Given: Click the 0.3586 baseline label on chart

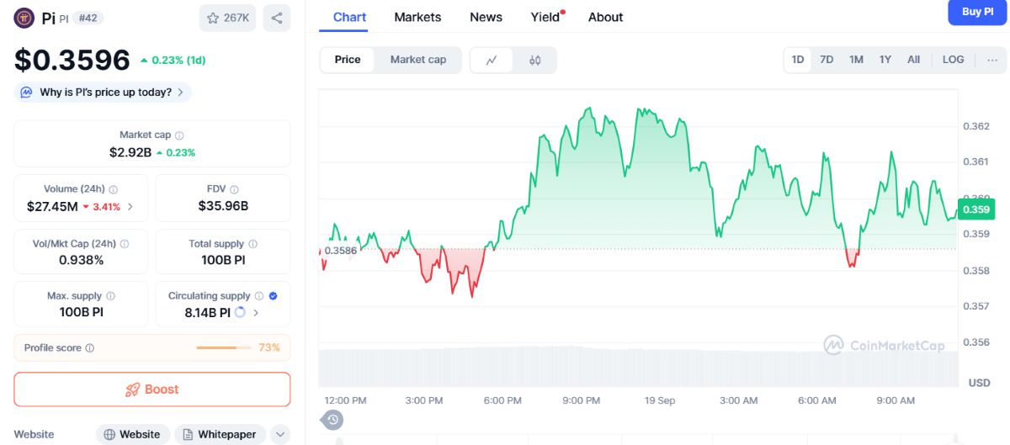Looking at the screenshot, I should pyautogui.click(x=340, y=250).
